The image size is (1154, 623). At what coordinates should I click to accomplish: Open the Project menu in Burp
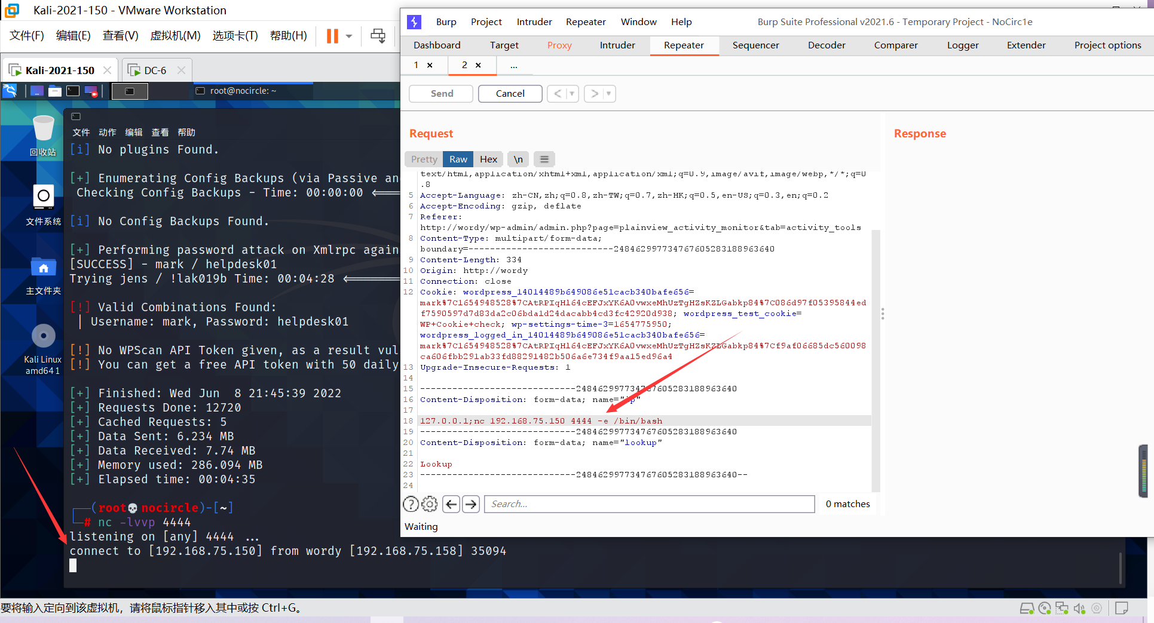point(486,22)
